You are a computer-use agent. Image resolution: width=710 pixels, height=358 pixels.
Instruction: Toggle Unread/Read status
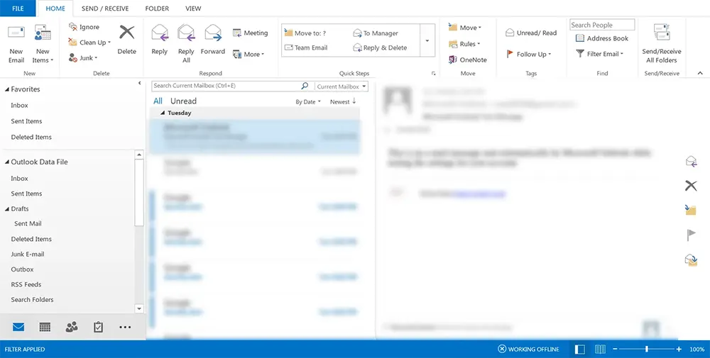[531, 33]
